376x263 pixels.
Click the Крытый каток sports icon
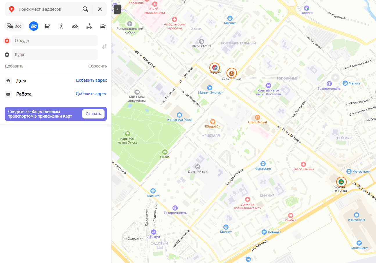click(268, 85)
